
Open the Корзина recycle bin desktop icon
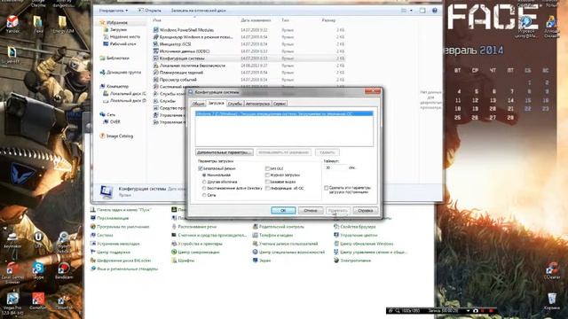coord(552,301)
